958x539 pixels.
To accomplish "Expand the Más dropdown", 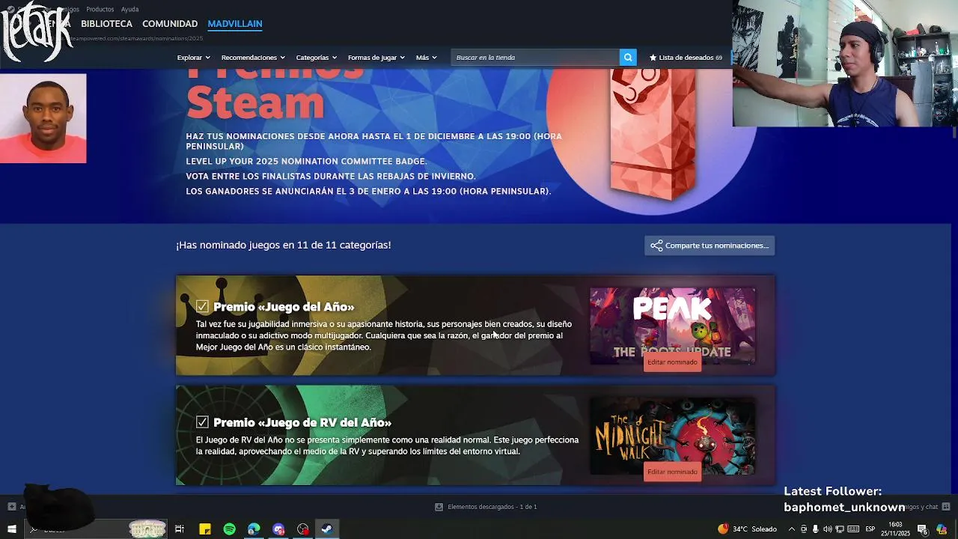I will point(427,58).
